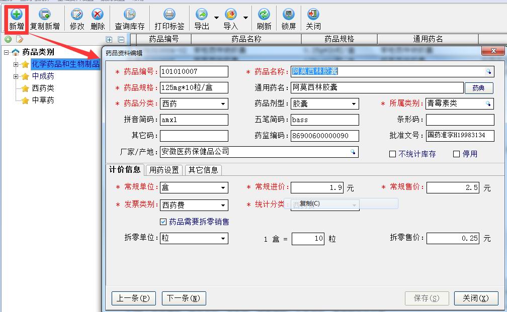The image size is (507, 312).
Task: Switch to the 用药设置 tab
Action: [x=164, y=170]
